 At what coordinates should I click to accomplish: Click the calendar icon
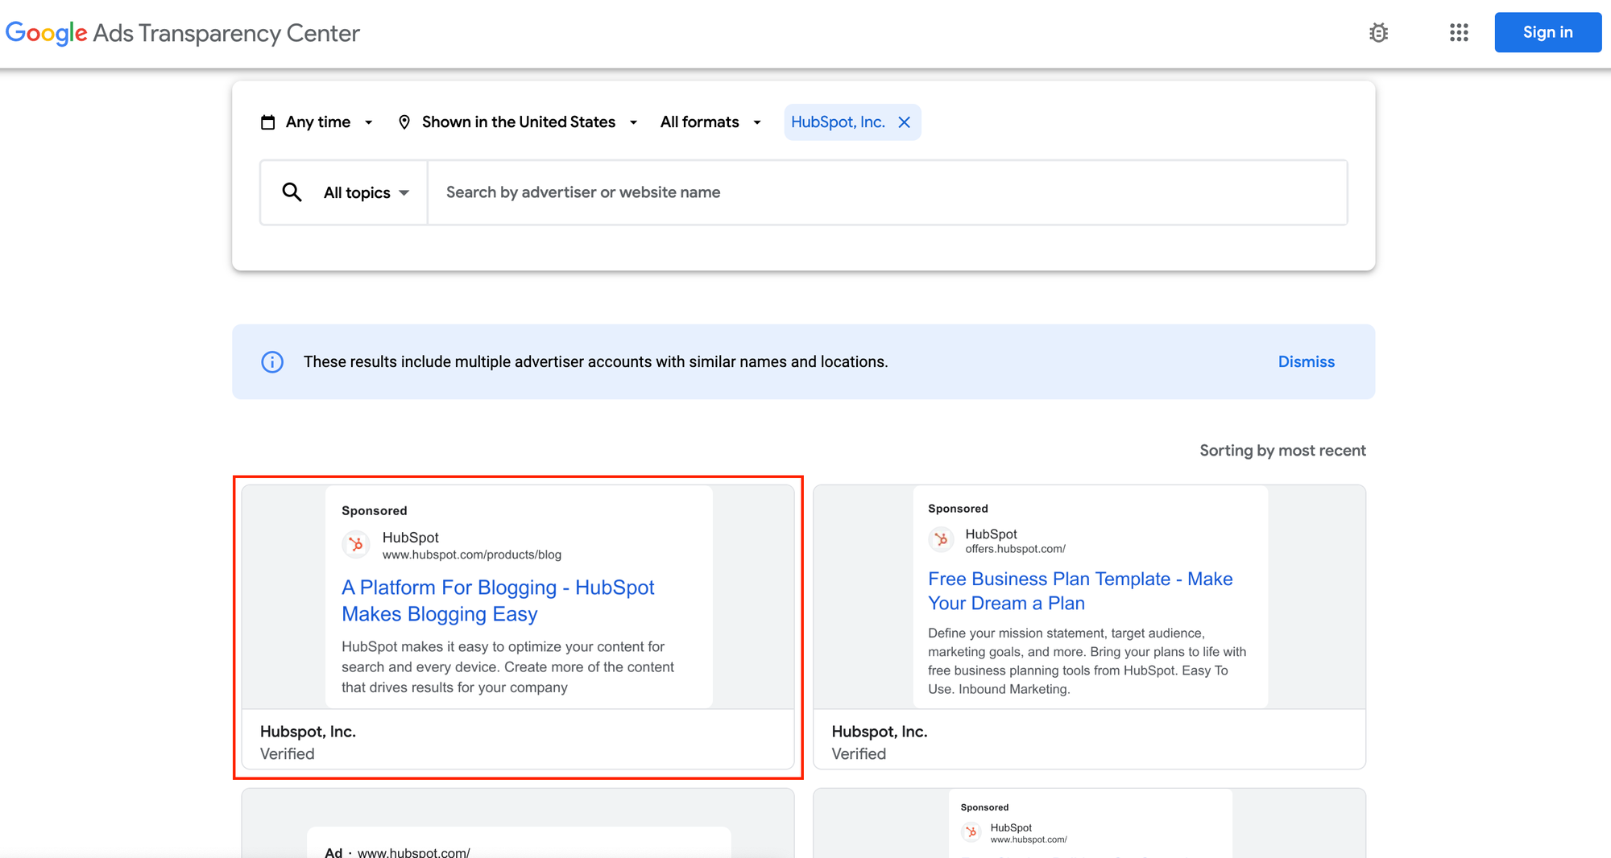(268, 122)
